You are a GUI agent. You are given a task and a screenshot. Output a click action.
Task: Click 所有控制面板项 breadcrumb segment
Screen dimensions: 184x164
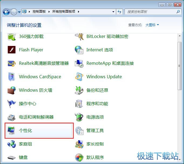pyautogui.click(x=64, y=12)
